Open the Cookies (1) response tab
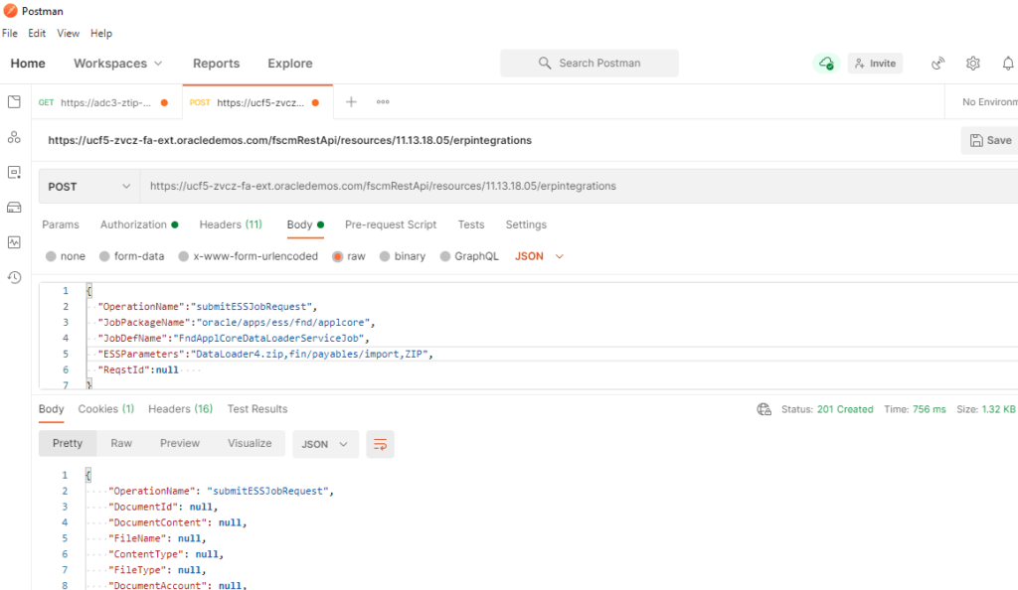The height and width of the screenshot is (590, 1018). [x=105, y=409]
